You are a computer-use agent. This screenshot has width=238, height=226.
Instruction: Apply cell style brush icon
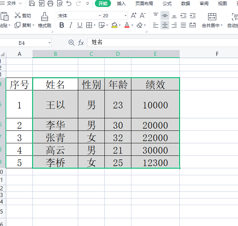tap(102, 25)
